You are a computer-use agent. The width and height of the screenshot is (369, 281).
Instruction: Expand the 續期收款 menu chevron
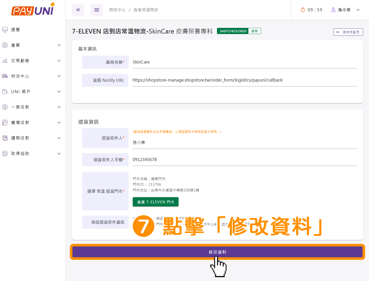click(x=59, y=138)
